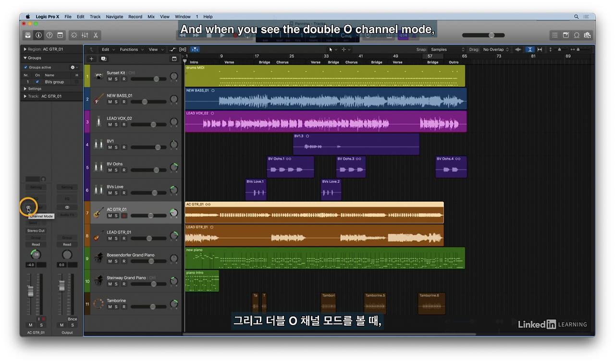Open the File menu

tap(68, 16)
